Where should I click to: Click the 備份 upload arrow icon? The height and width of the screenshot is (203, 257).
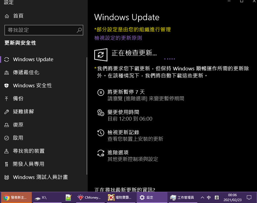pyautogui.click(x=6, y=98)
